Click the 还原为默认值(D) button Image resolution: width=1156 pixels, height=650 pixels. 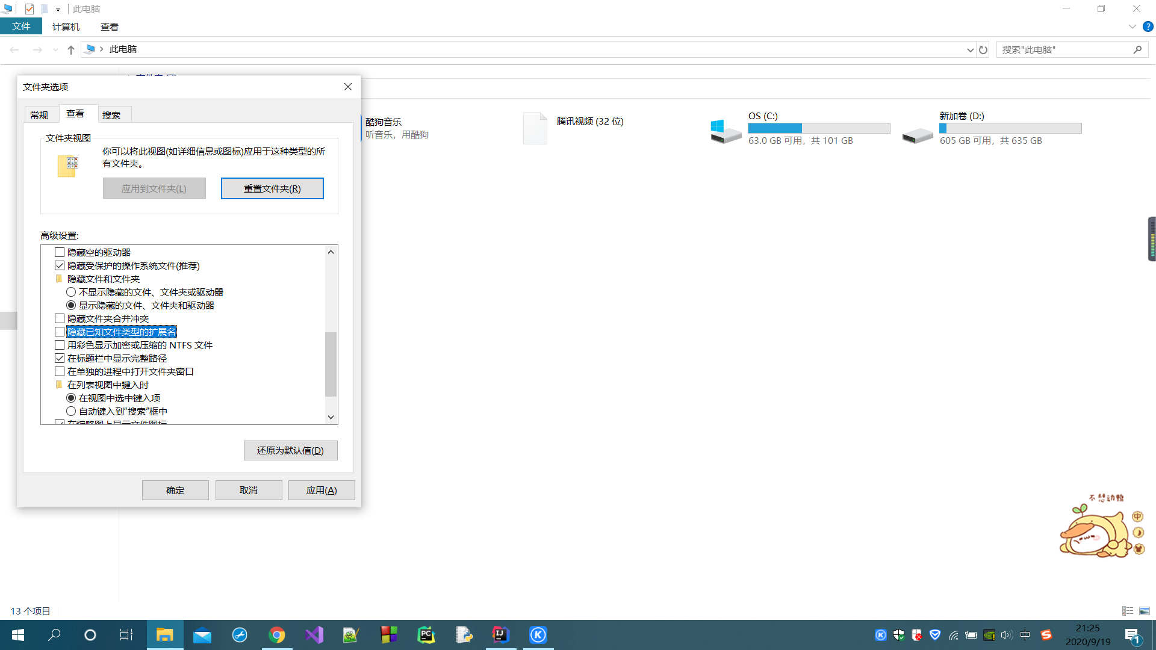(x=290, y=450)
